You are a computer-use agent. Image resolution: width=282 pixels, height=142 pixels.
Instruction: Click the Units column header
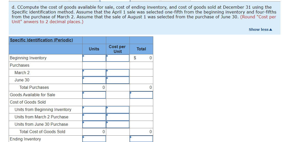pos(94,49)
